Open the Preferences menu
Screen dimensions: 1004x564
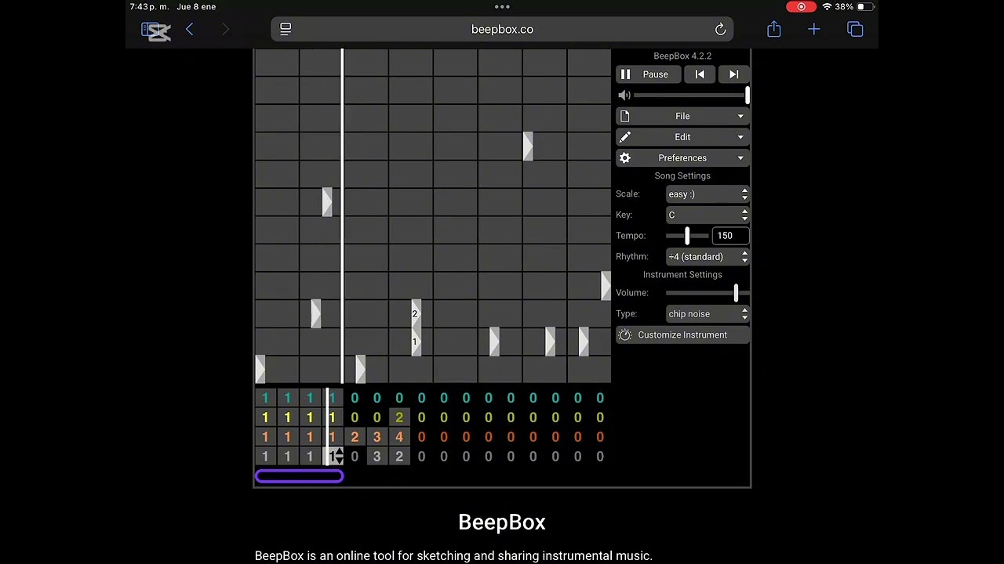682,158
